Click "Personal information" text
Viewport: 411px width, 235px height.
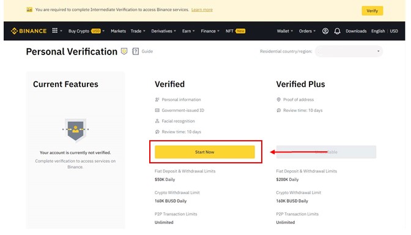[x=181, y=100]
